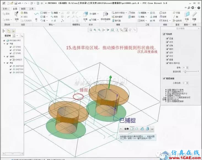Viewport: 202px width, 160px height.
Task: Select the 线 (Line) sketch tool
Action: point(36,17)
